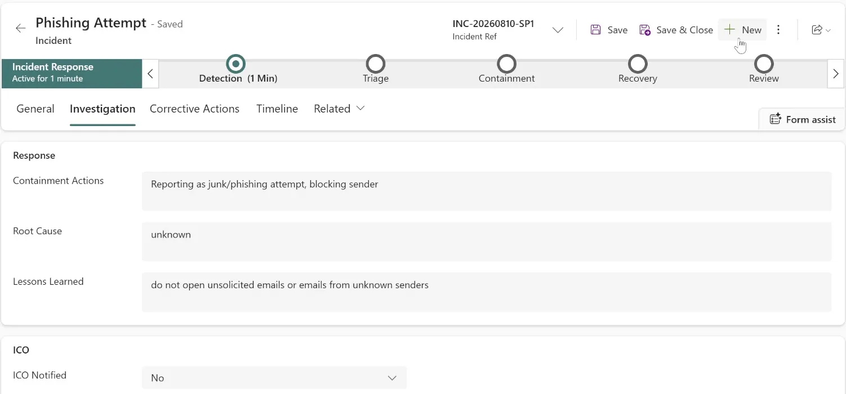Select the Triage stage circle
Screen dimensions: 846x394
376,64
